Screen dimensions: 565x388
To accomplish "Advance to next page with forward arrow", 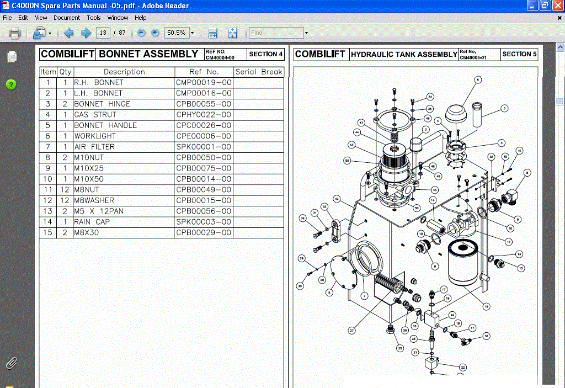I will (x=85, y=33).
